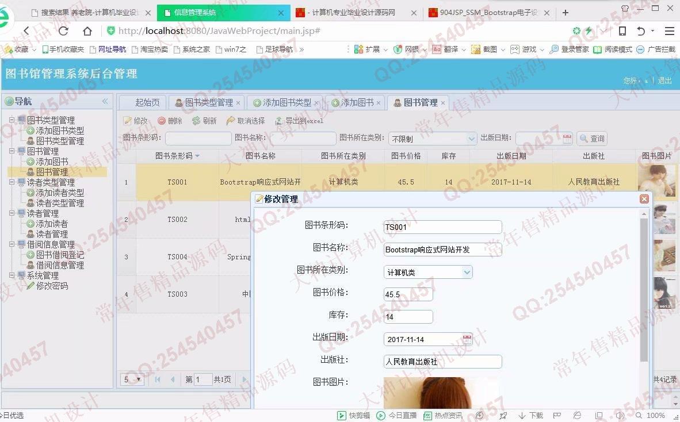Collapse the 读者管理 tree node
680x422 pixels.
[x=12, y=213]
